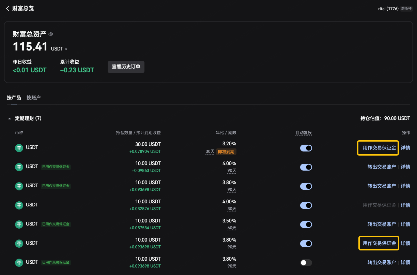Click the 累计收益 value +0.23 USDT
The width and height of the screenshot is (417, 275).
(77, 70)
